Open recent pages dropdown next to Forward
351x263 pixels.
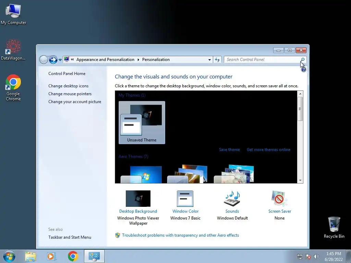coord(60,60)
